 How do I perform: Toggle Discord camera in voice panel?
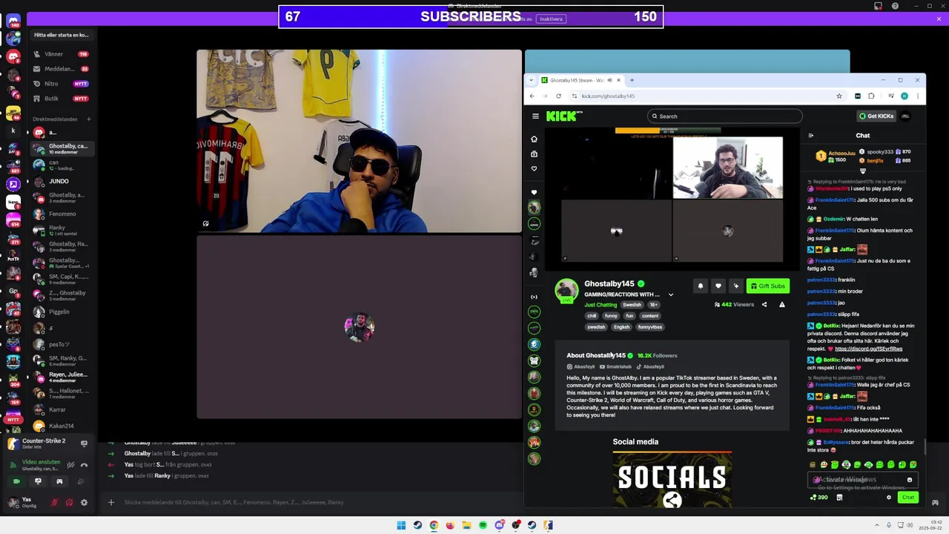tap(16, 481)
